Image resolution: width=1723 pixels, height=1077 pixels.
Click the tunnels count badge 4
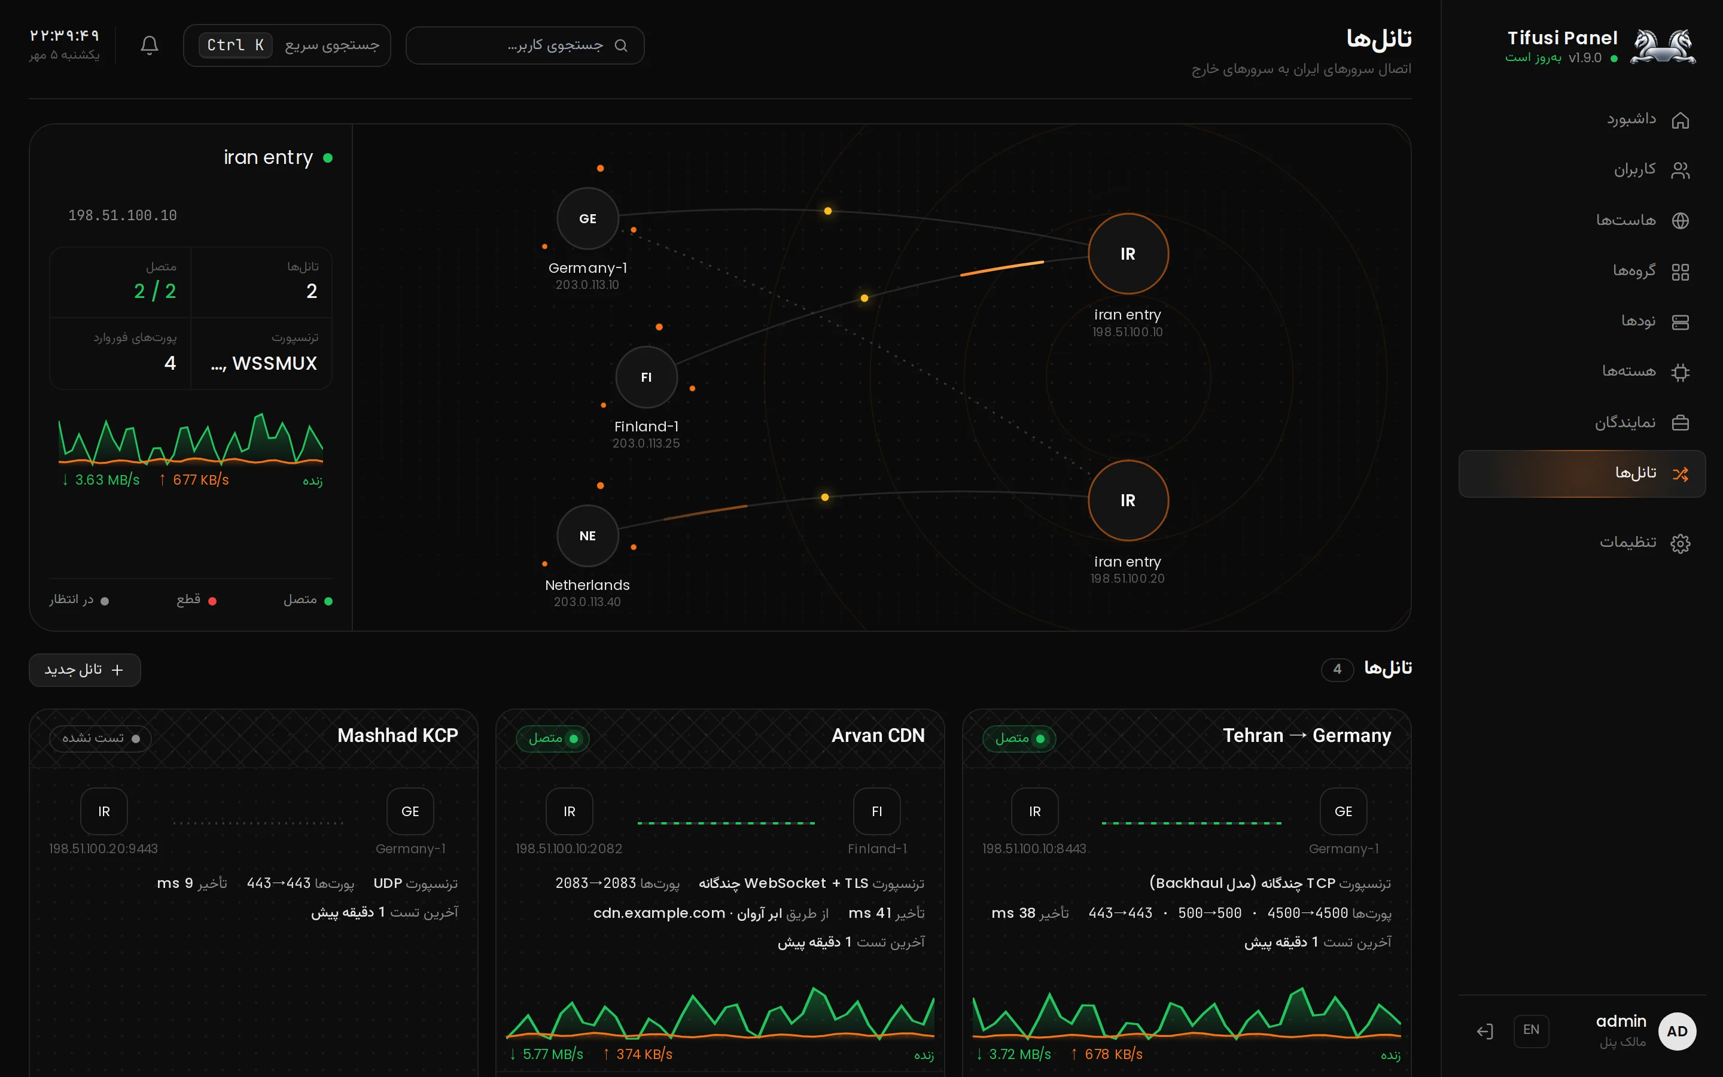pyautogui.click(x=1337, y=669)
